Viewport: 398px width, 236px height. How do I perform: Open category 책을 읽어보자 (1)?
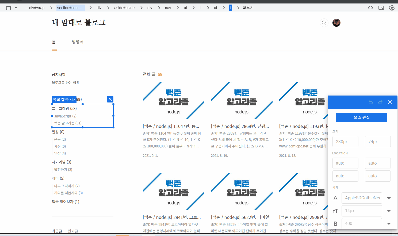pos(66,201)
